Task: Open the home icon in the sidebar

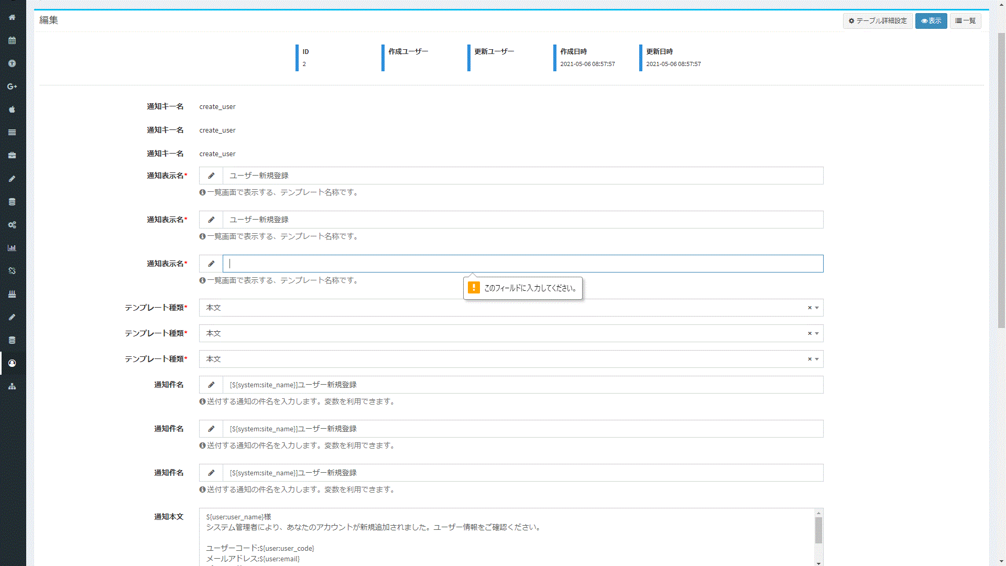Action: coord(12,17)
